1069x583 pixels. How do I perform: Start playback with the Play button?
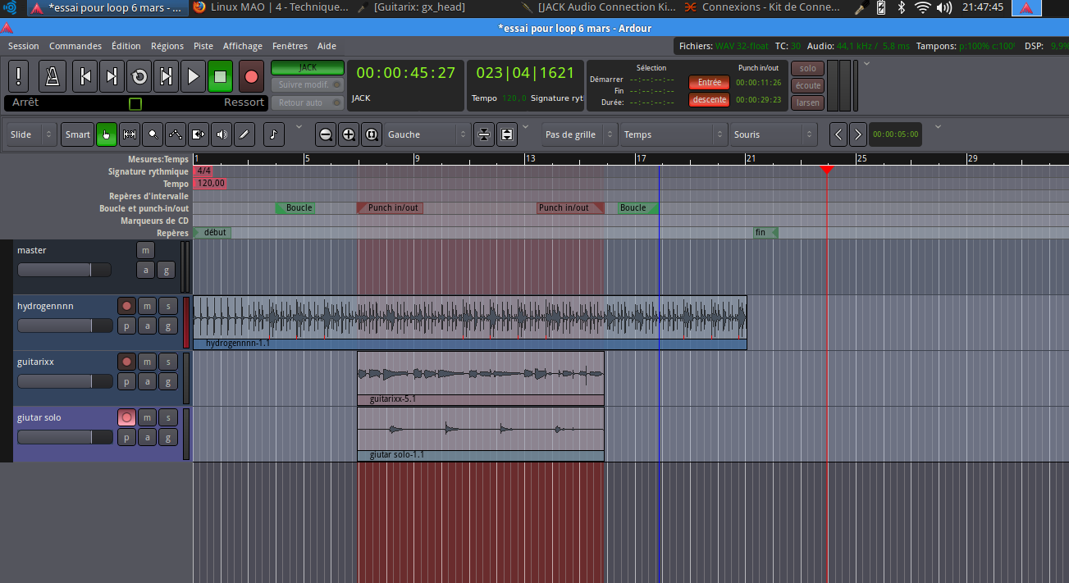click(193, 76)
